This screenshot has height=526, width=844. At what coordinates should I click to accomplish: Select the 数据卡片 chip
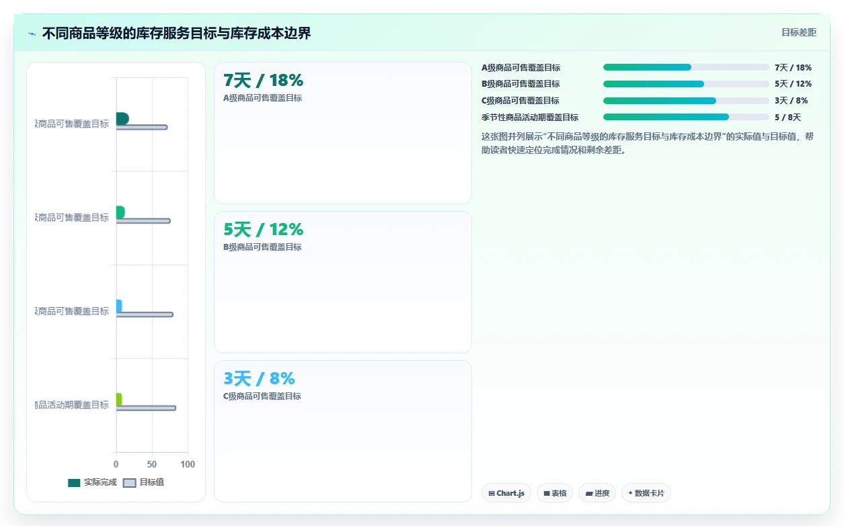coord(646,493)
